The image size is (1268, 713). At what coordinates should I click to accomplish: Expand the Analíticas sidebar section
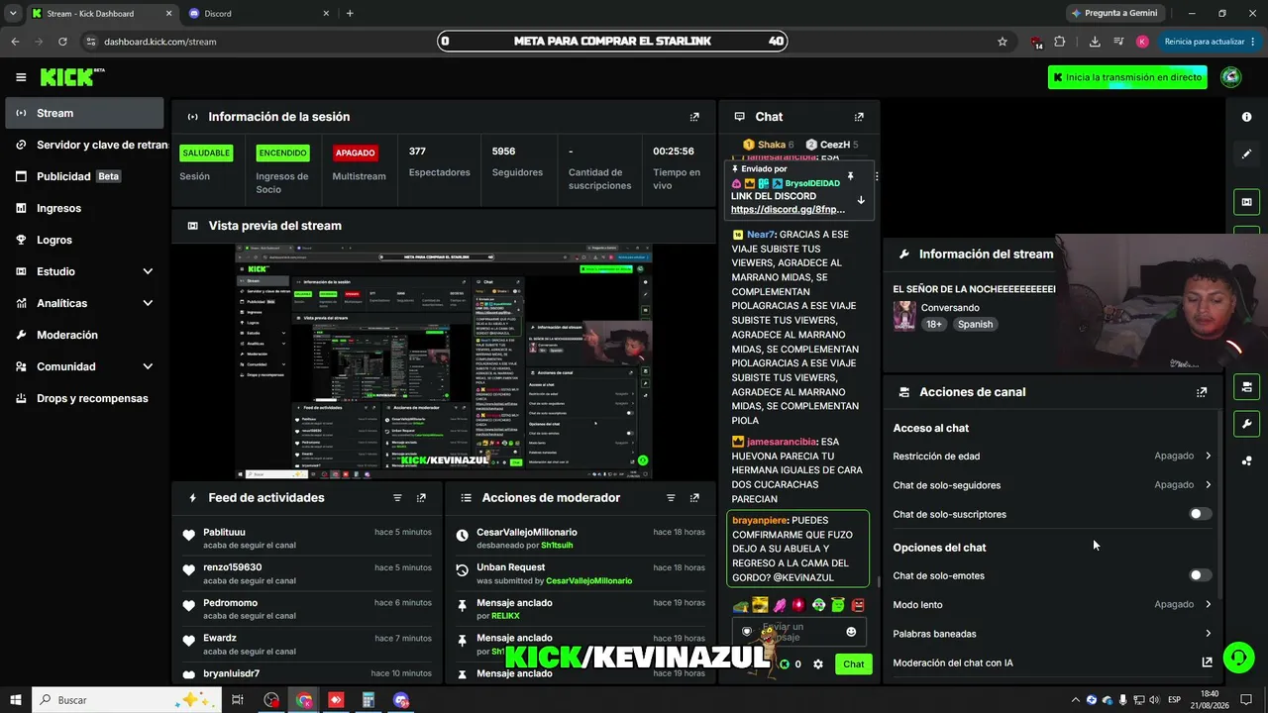point(148,303)
